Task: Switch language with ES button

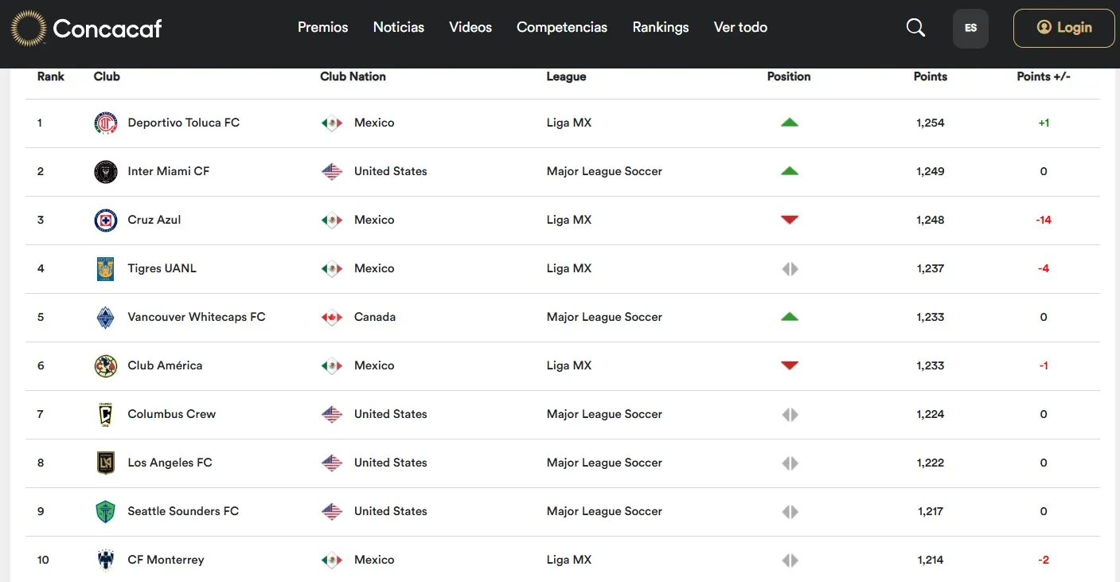Action: pyautogui.click(x=970, y=28)
